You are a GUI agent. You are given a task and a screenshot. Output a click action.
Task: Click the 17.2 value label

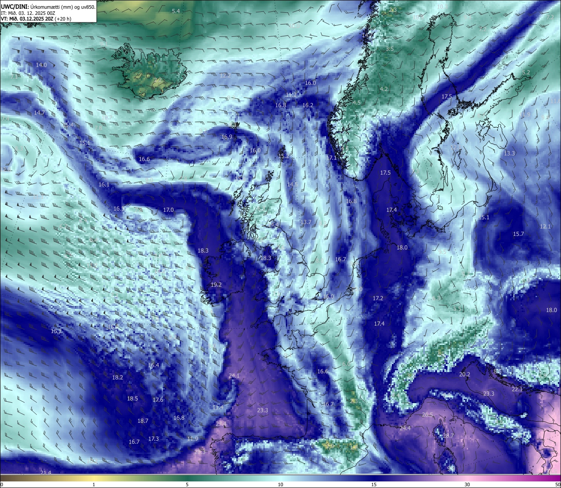(378, 298)
